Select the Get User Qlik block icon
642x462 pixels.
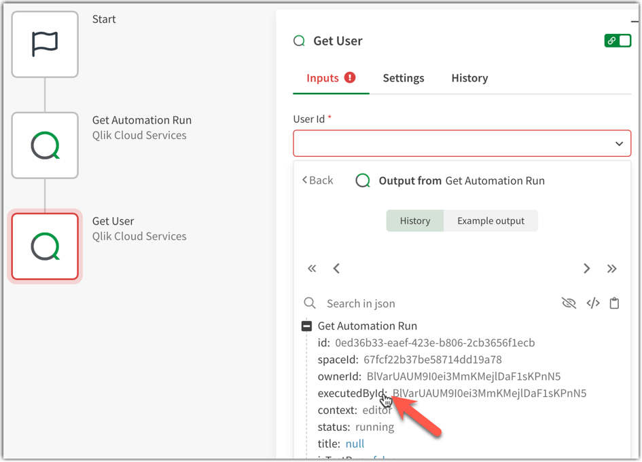coord(45,246)
